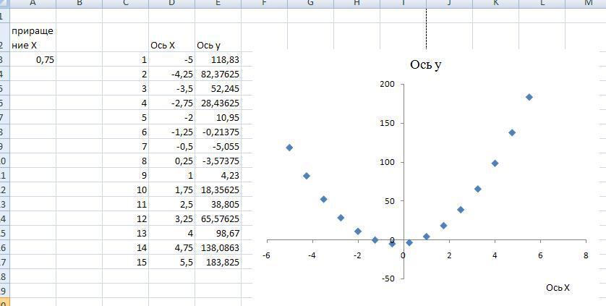Select cell with value 38,805
Screen dimensions: 606x306
(x=218, y=204)
